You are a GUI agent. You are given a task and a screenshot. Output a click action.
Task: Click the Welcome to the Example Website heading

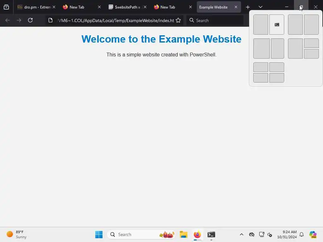161,39
